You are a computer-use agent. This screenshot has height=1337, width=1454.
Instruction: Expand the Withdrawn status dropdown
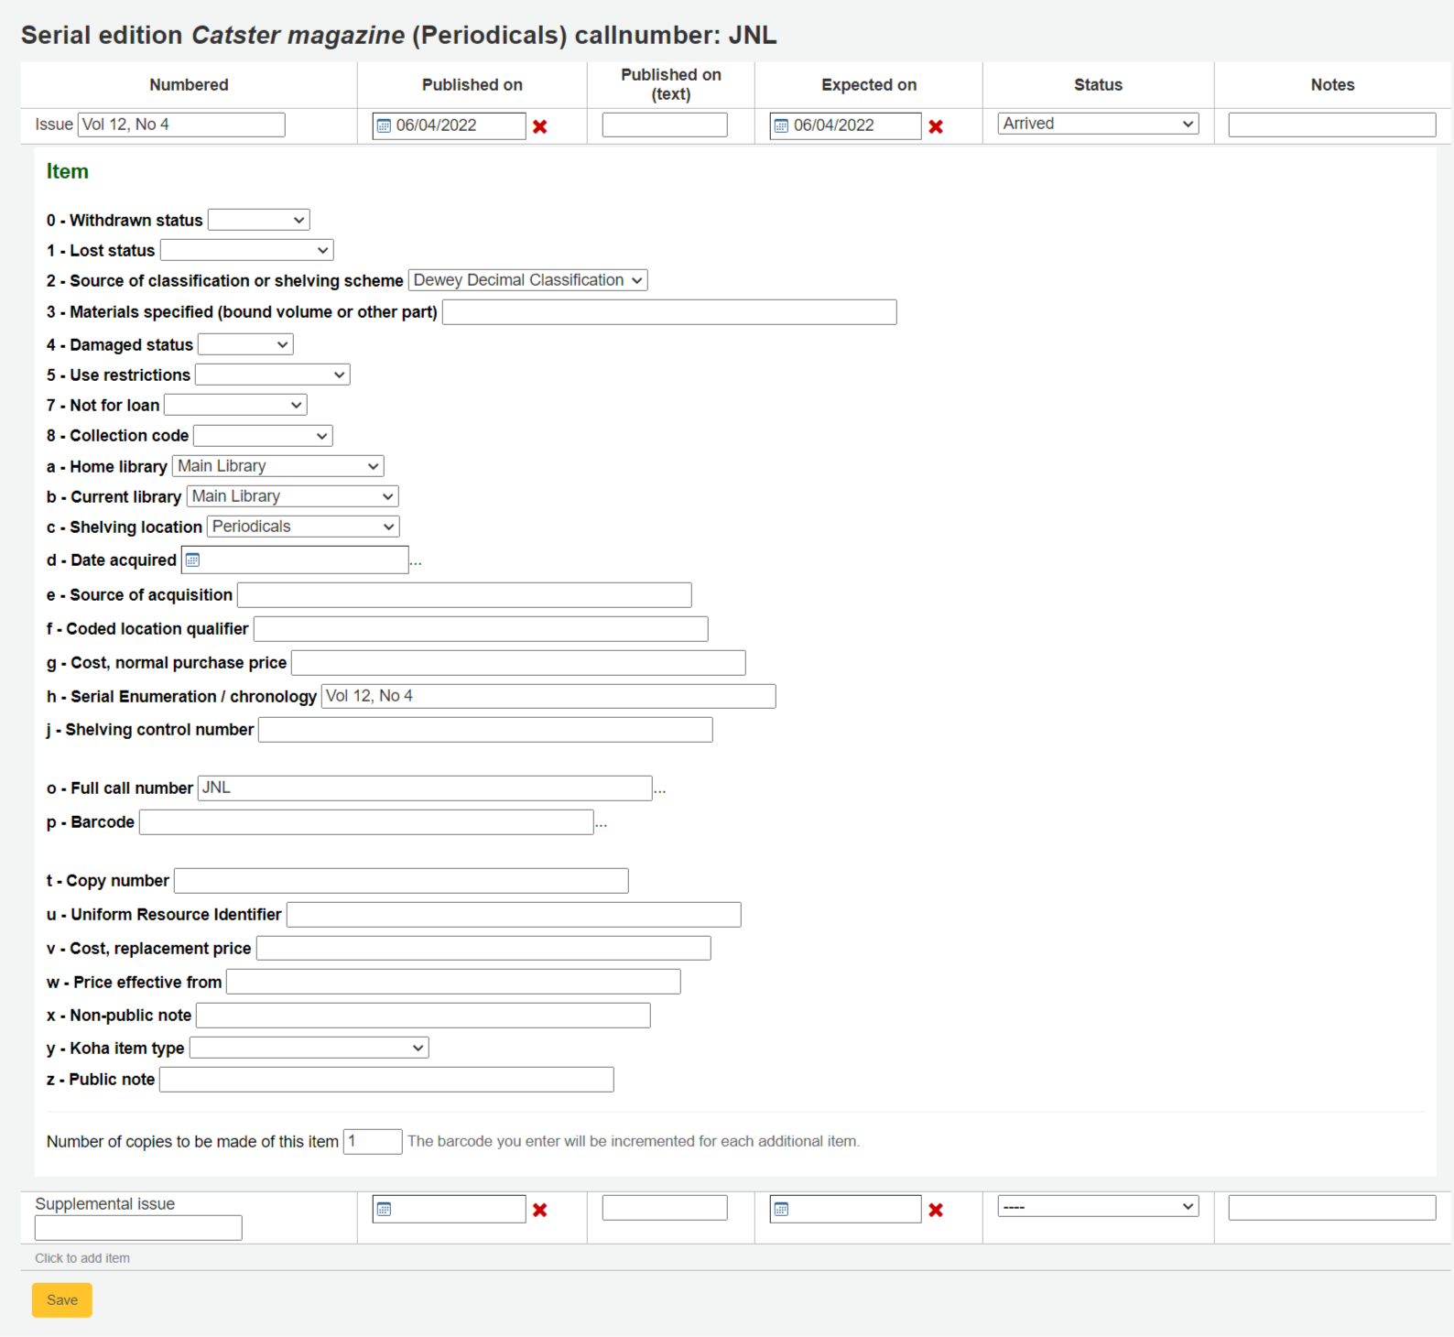pyautogui.click(x=258, y=220)
